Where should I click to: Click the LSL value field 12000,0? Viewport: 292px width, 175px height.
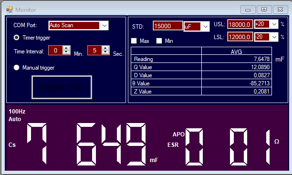[240, 37]
